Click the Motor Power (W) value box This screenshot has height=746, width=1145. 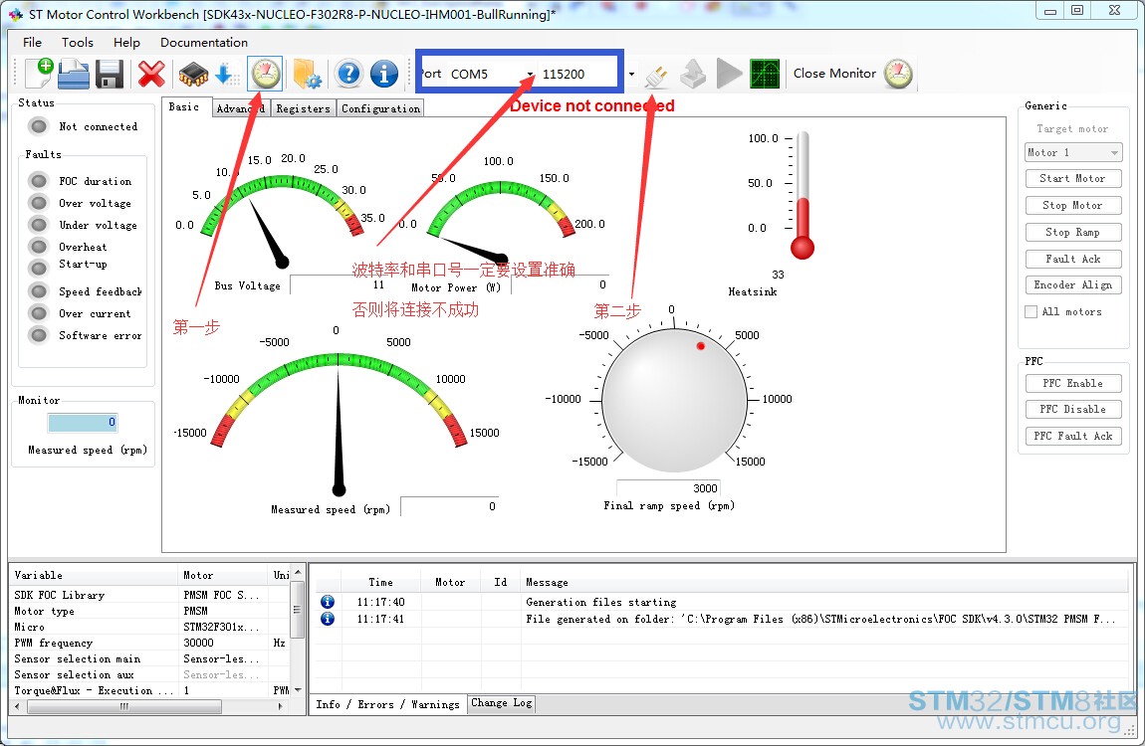[x=560, y=284]
